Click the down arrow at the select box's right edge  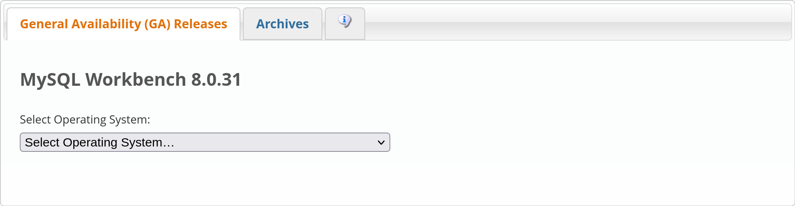(381, 142)
